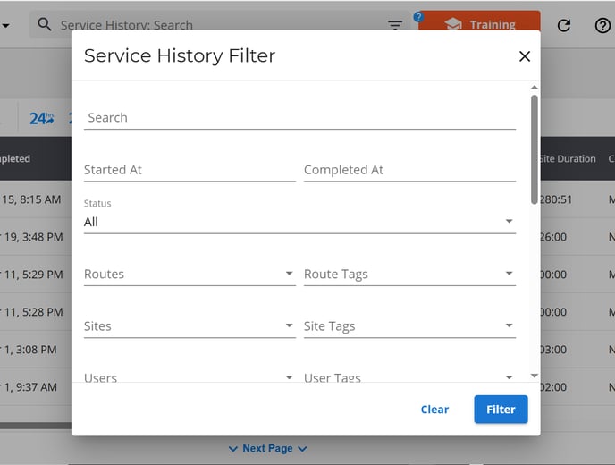Click the blue help badge near Training
The width and height of the screenshot is (615, 465).
pyautogui.click(x=418, y=17)
